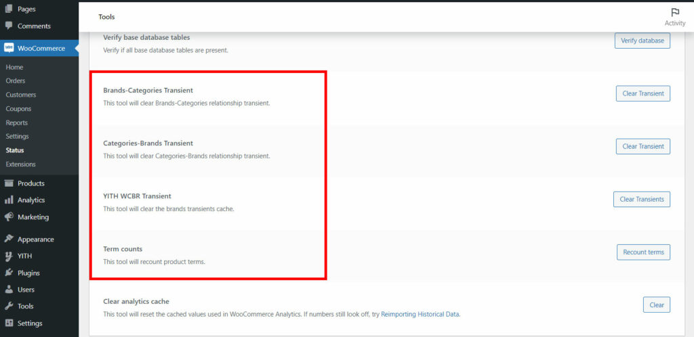Open the Products menu label

(x=31, y=183)
